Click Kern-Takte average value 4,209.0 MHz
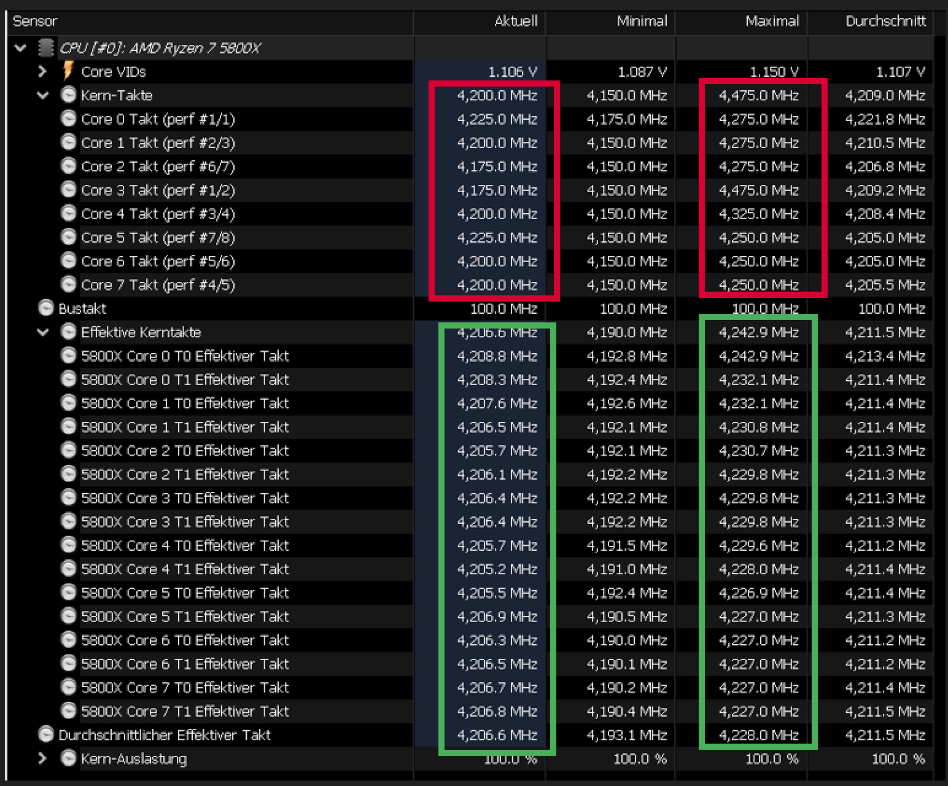 (x=885, y=95)
